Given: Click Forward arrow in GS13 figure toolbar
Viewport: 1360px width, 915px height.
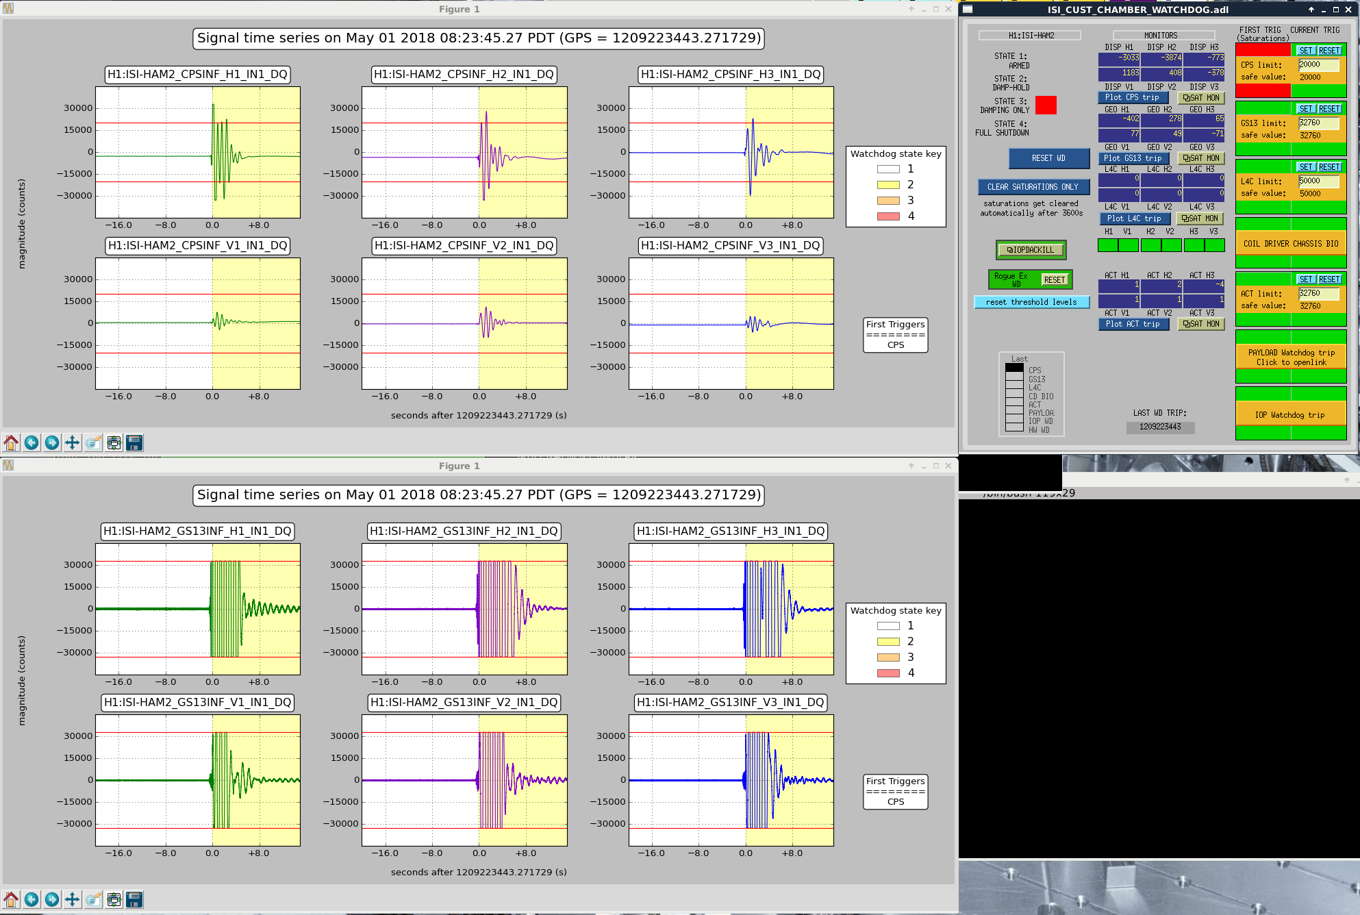Looking at the screenshot, I should (52, 899).
